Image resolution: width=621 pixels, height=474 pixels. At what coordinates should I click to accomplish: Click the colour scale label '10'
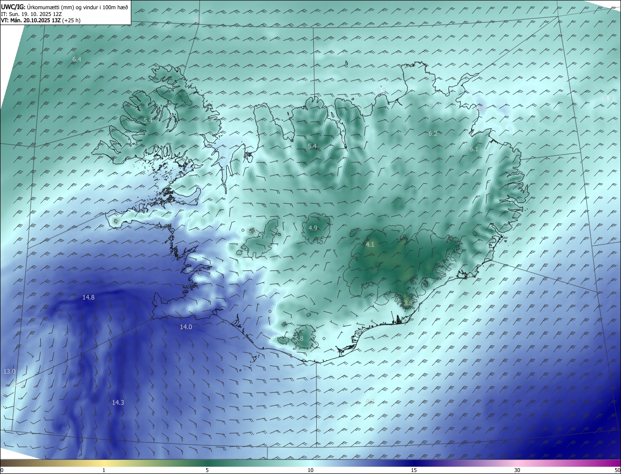point(310,470)
